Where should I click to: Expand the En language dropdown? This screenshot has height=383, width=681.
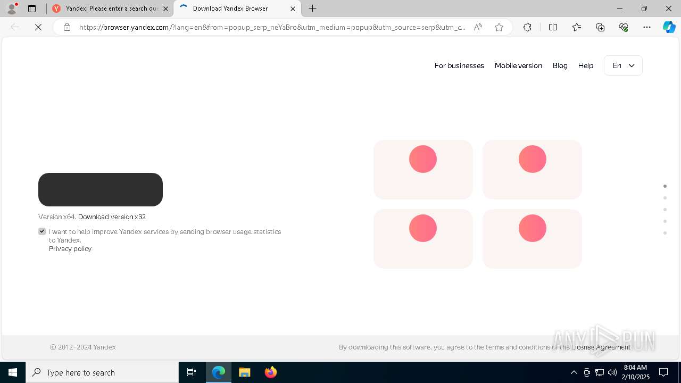623,65
